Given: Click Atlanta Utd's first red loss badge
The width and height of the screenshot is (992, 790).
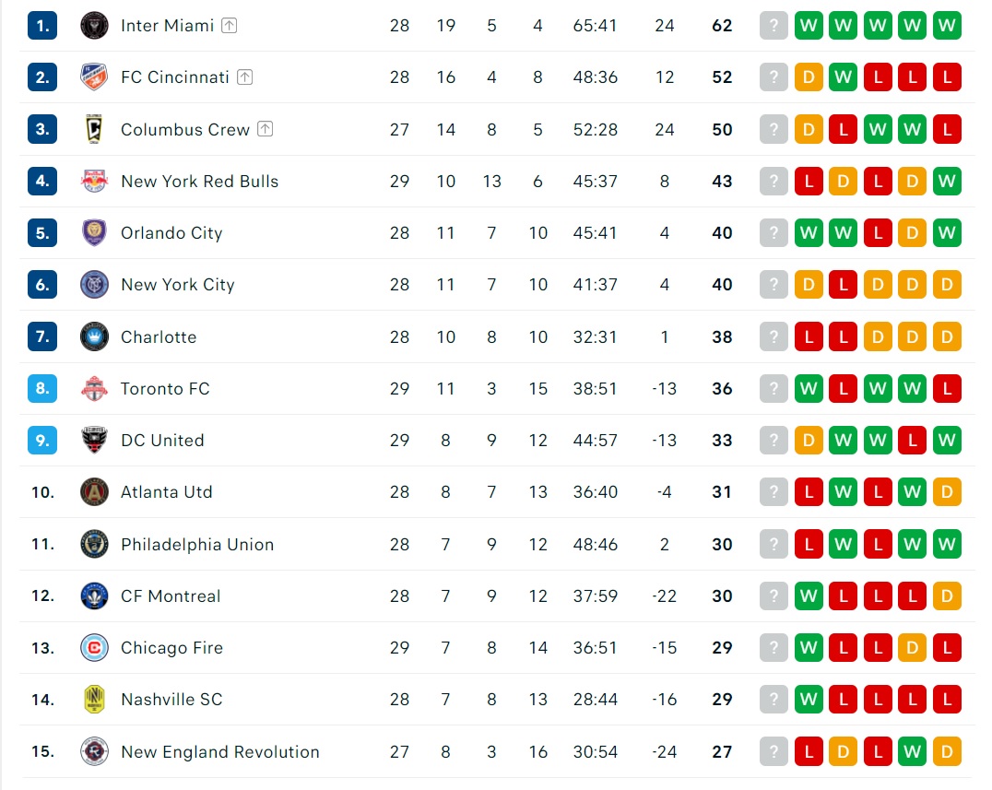Looking at the screenshot, I should click(809, 492).
